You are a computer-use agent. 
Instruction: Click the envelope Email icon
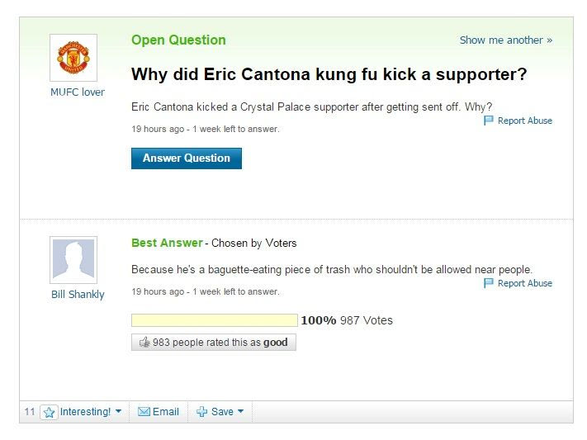[x=144, y=412]
